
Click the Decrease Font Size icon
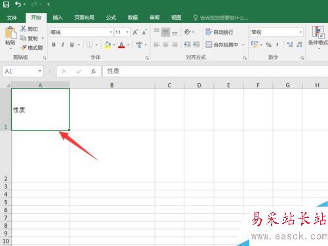(144, 32)
